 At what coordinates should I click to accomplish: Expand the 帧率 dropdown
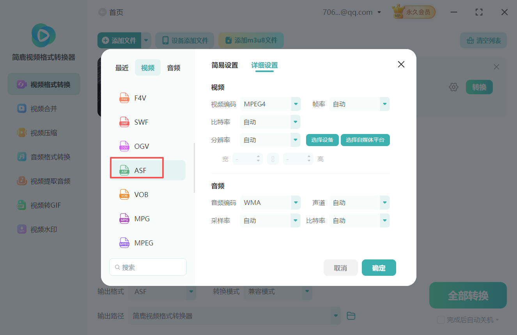(x=359, y=104)
